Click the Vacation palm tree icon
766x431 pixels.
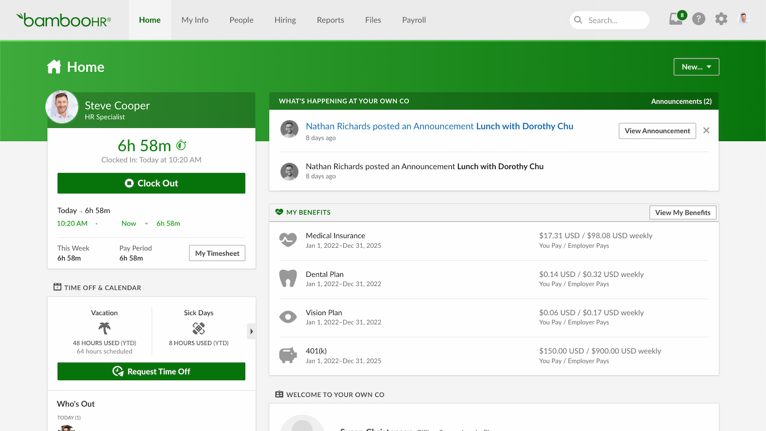coord(104,328)
